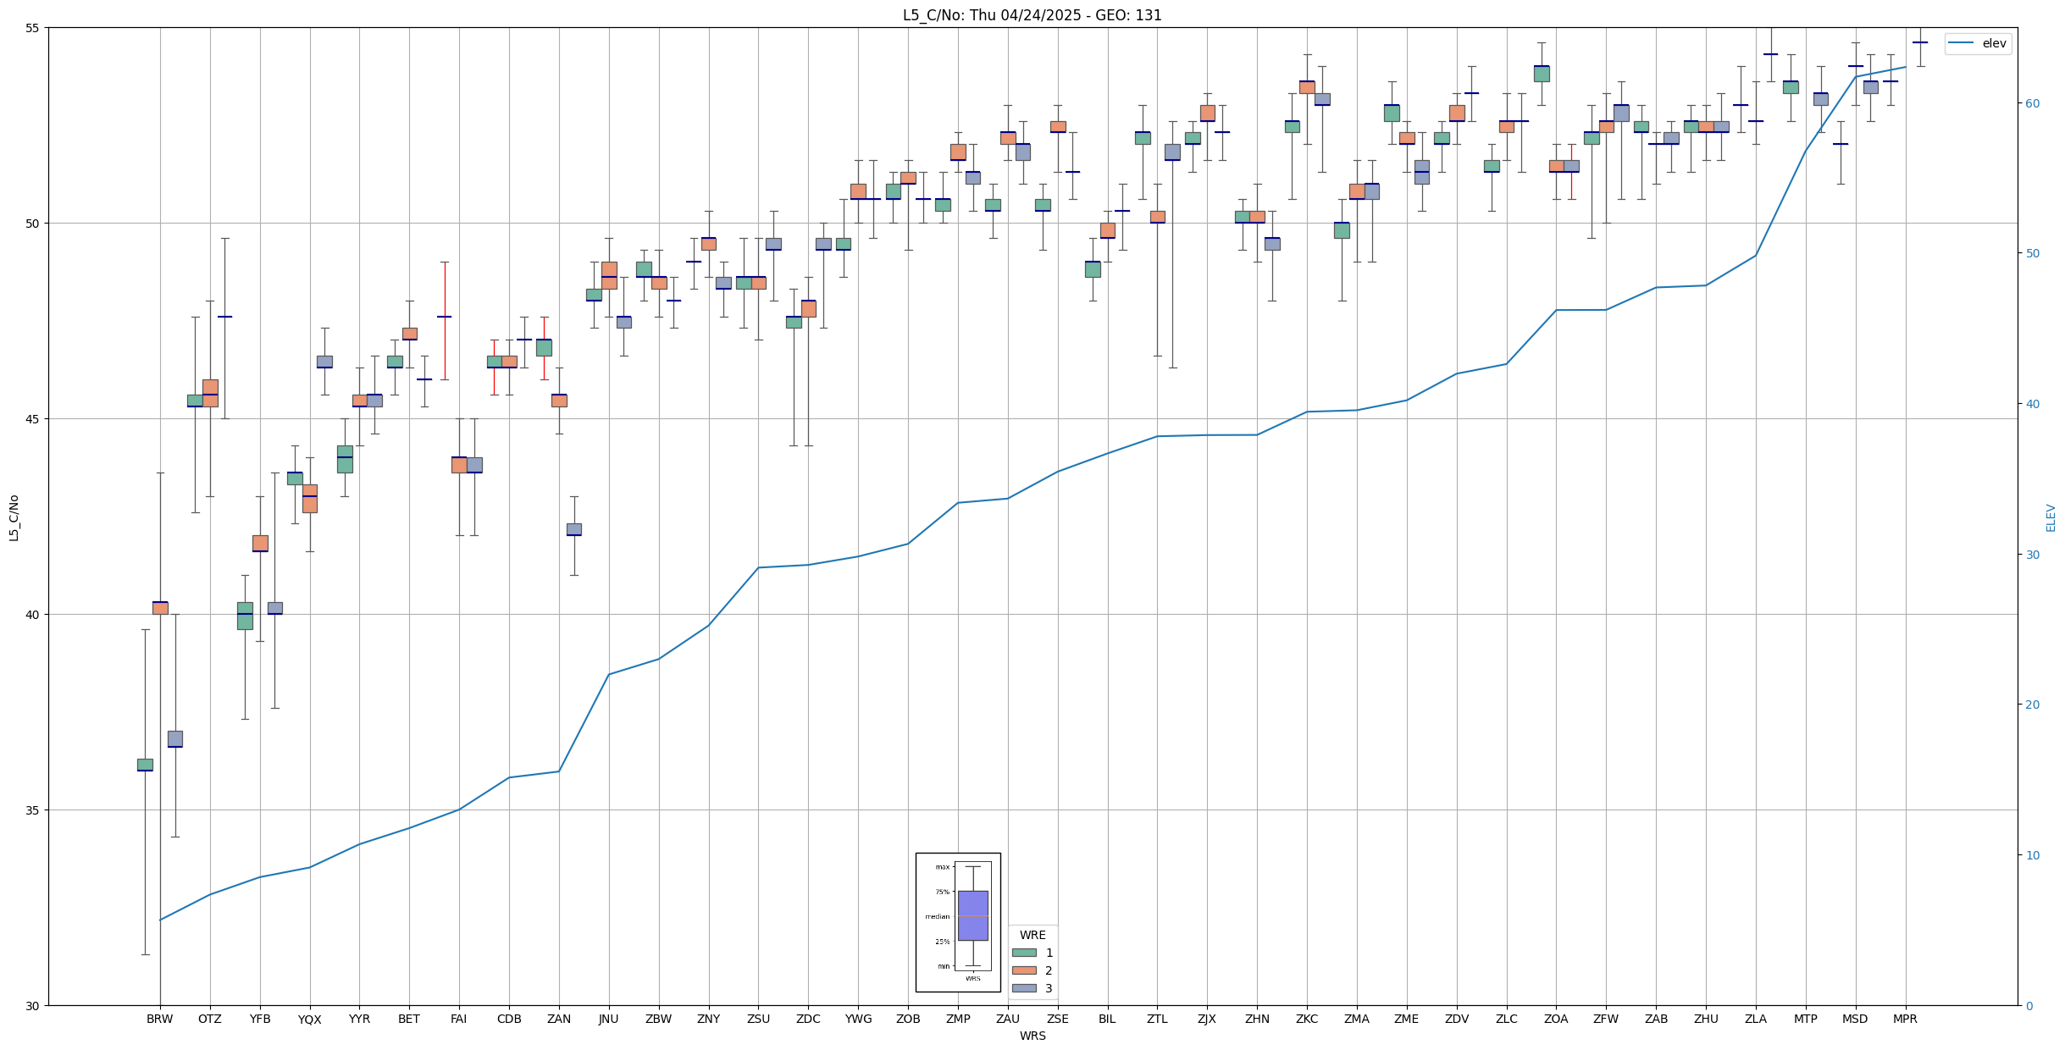Click the FAI station tick label
2065x1050 pixels.
point(458,1019)
